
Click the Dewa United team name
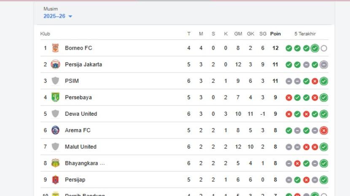pos(81,114)
